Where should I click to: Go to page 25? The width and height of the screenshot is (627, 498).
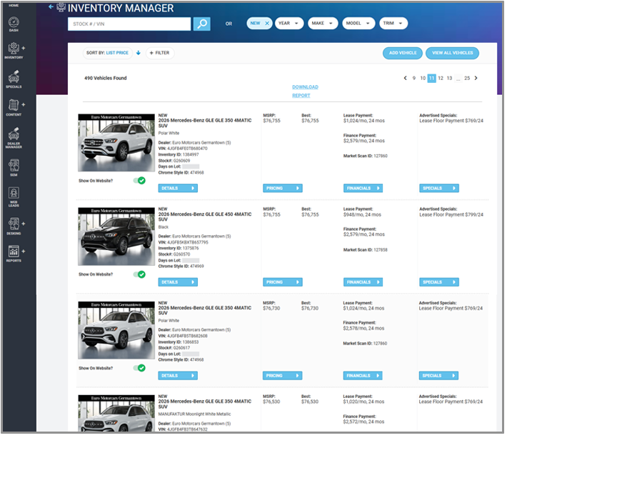(466, 78)
